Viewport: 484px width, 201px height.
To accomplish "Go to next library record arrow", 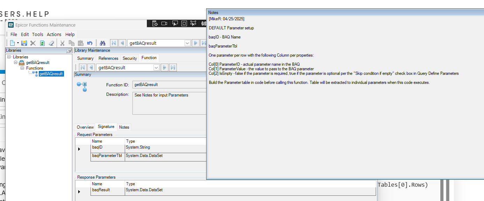I will click(196, 43).
